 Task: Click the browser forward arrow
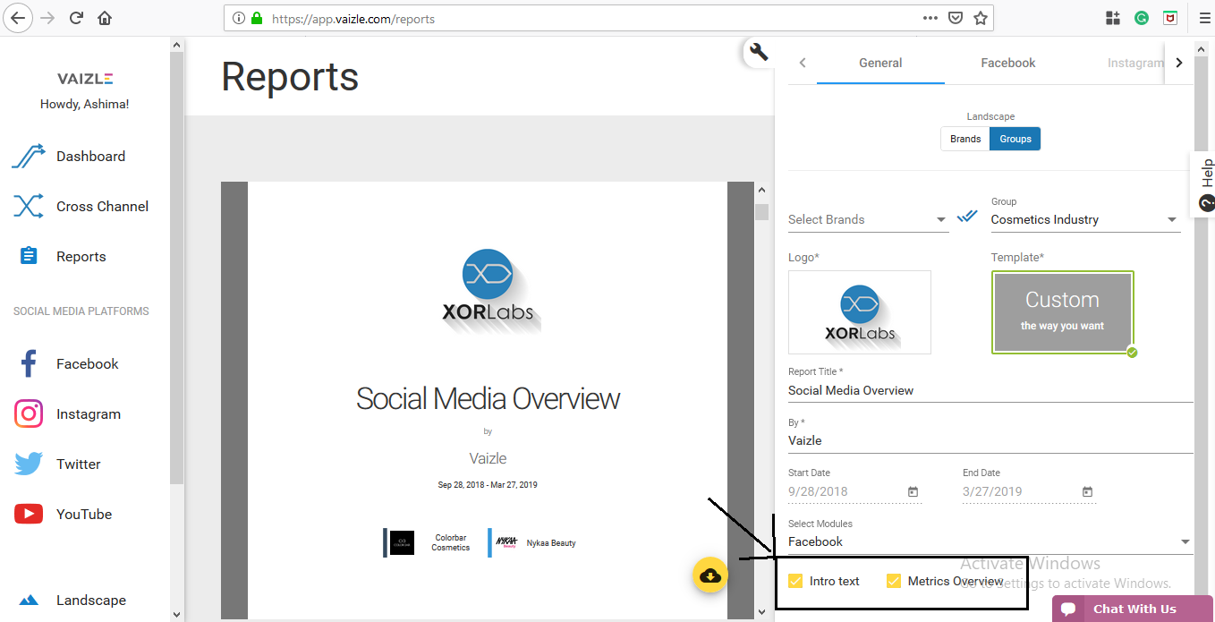click(48, 18)
